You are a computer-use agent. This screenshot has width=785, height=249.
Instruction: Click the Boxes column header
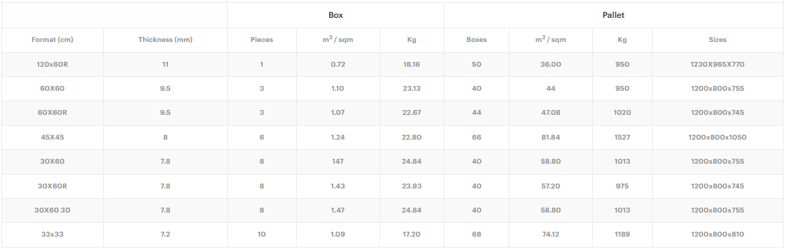(x=477, y=40)
